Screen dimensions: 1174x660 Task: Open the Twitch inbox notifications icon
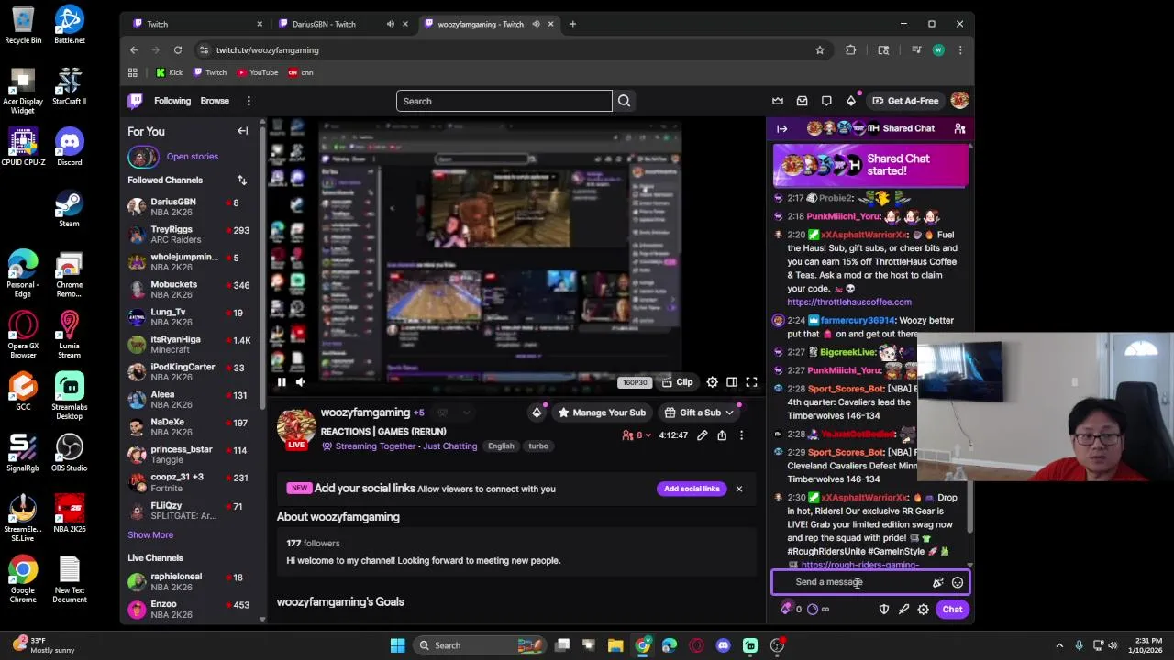[802, 101]
